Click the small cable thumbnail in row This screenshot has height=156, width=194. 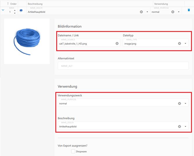(x=21, y=11)
